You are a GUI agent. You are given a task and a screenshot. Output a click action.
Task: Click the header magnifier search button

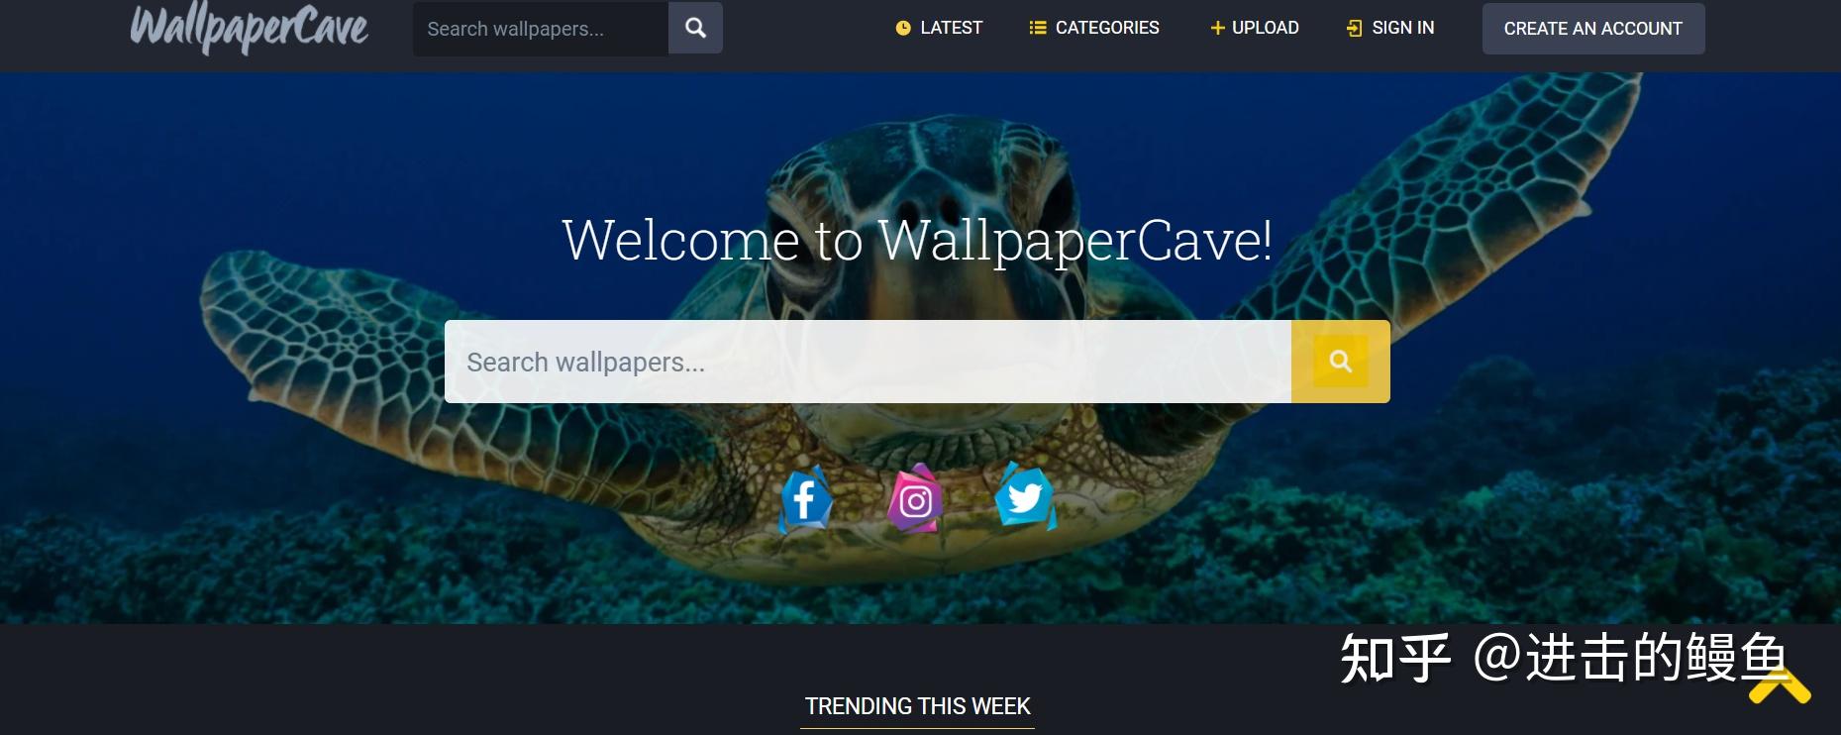(695, 28)
